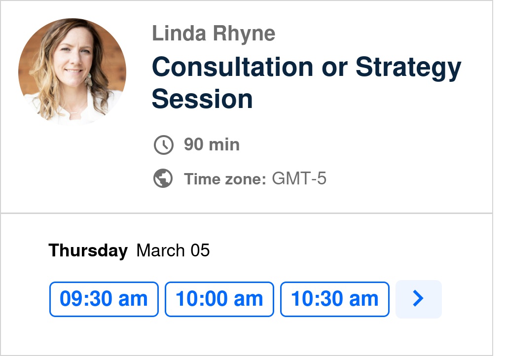
Task: Click the word Session in the title
Action: coord(202,99)
